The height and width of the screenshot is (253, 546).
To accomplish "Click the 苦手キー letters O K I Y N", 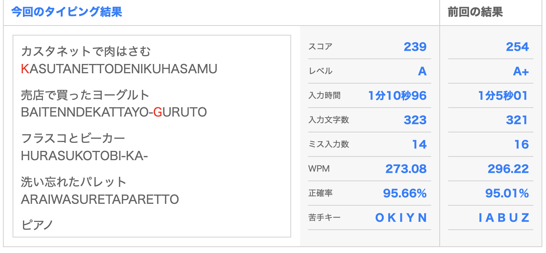I will tap(401, 217).
